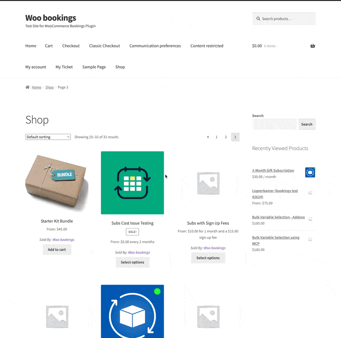Open Checkout menu item
341x338 pixels.
(71, 46)
